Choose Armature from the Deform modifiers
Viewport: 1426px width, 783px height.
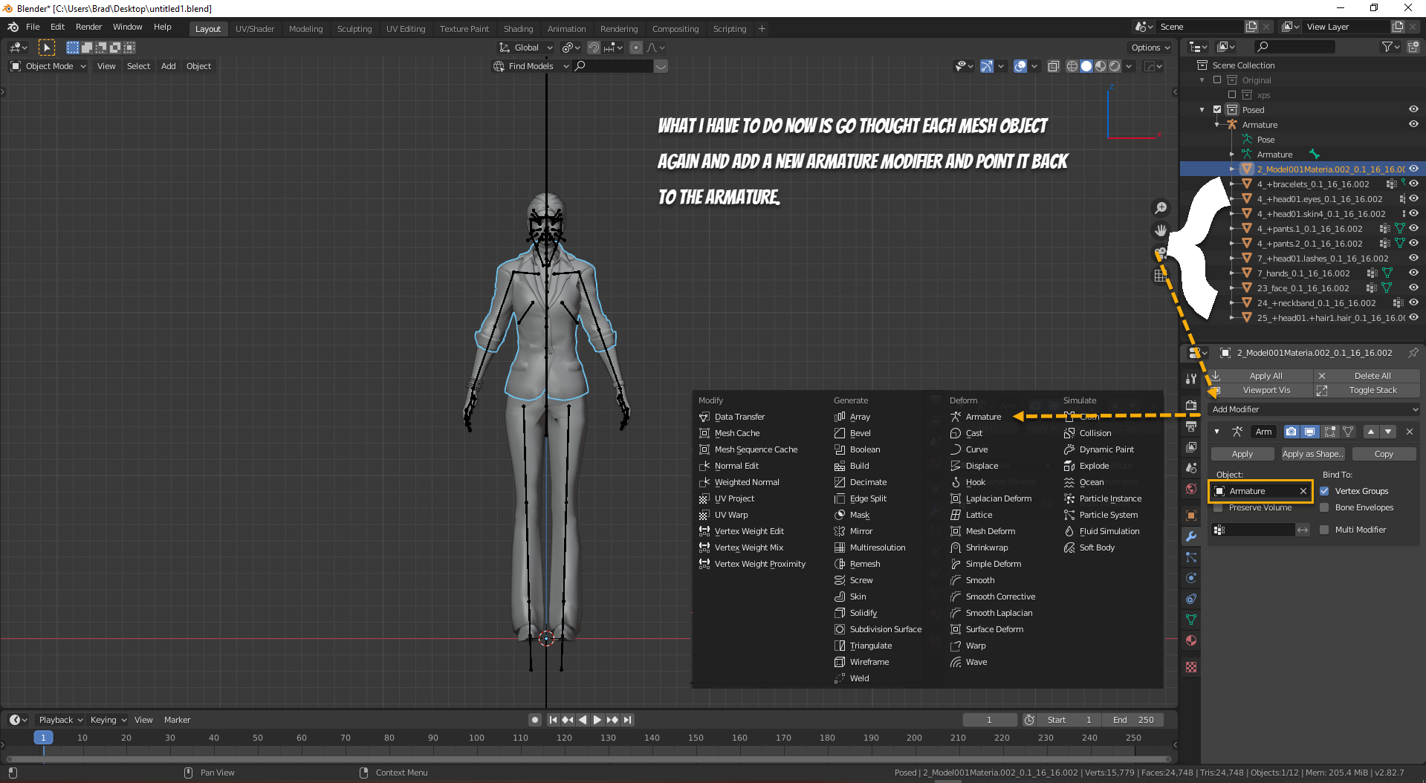[x=982, y=417]
